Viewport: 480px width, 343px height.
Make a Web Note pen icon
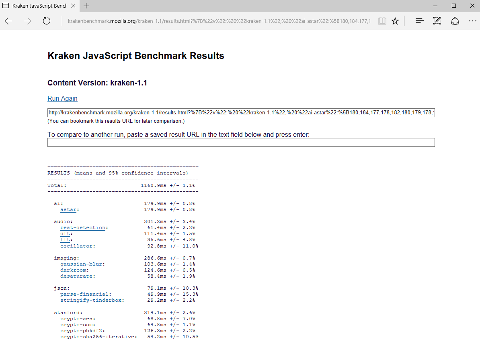(437, 21)
